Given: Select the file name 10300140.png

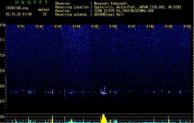Looking at the screenshot, I should (x=17, y=8).
